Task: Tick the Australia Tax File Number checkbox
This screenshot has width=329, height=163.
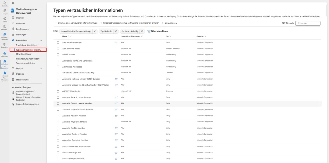Action: 58,128
